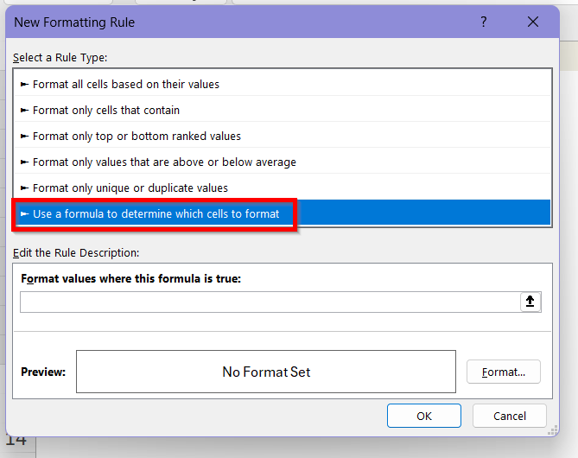The height and width of the screenshot is (458, 578).
Task: Click the 'Select a Rule Type:' label
Action: (x=60, y=58)
